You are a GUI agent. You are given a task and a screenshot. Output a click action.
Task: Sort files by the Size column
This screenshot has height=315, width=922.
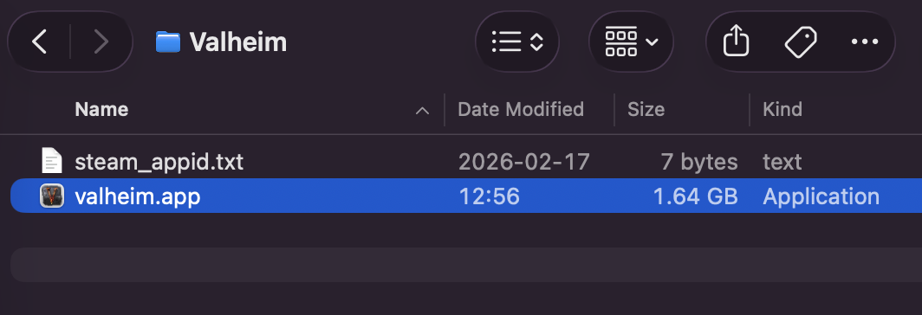(646, 109)
